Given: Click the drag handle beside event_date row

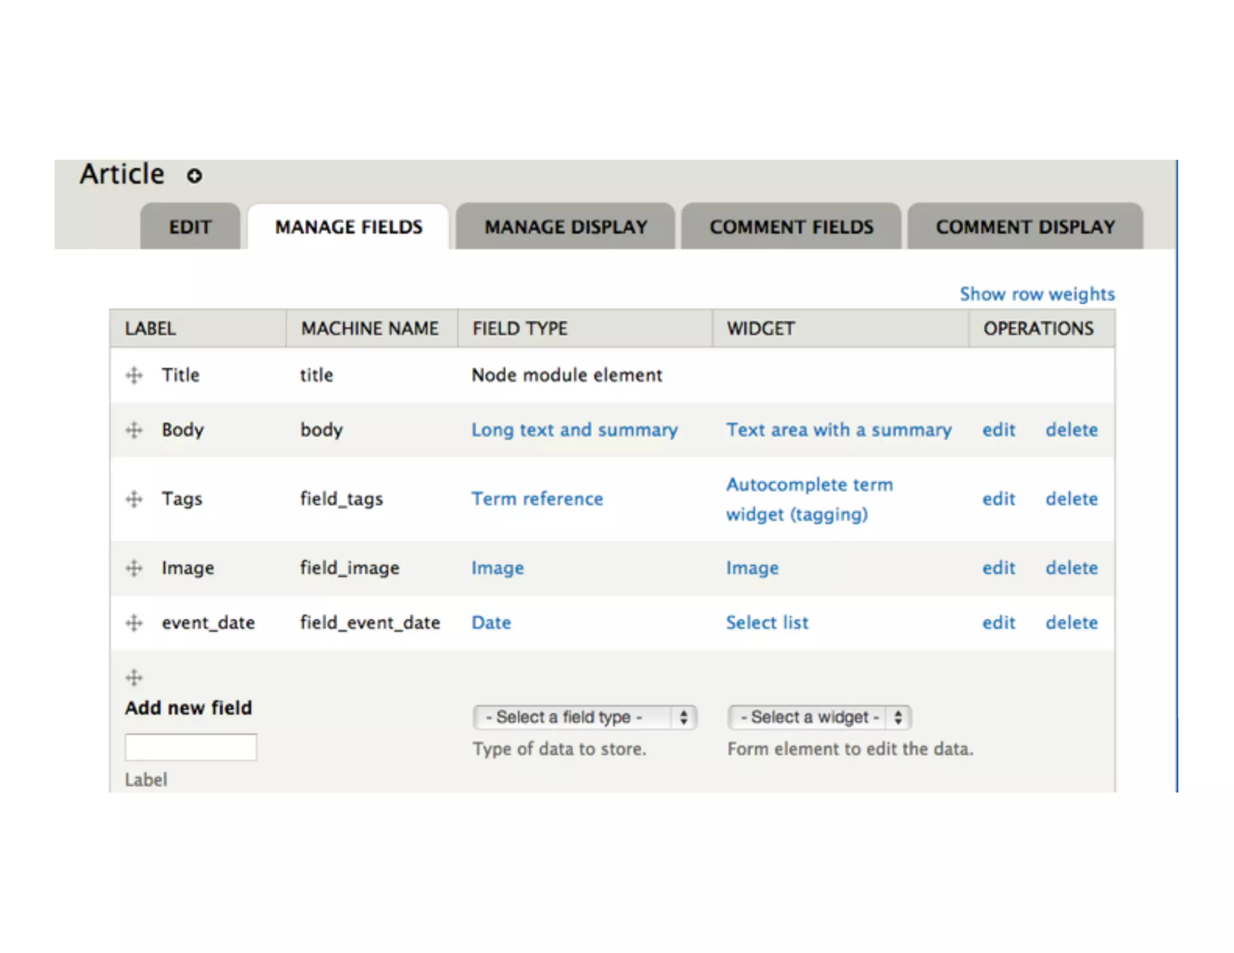Looking at the screenshot, I should coord(134,623).
